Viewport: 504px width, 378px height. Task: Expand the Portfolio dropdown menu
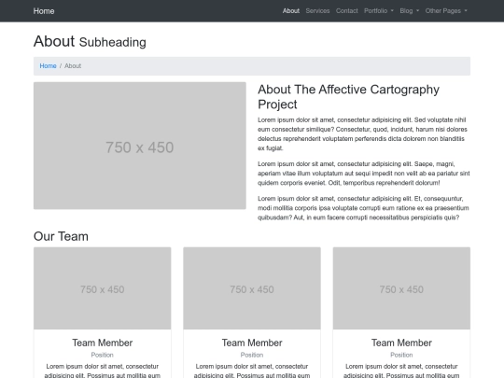click(379, 11)
